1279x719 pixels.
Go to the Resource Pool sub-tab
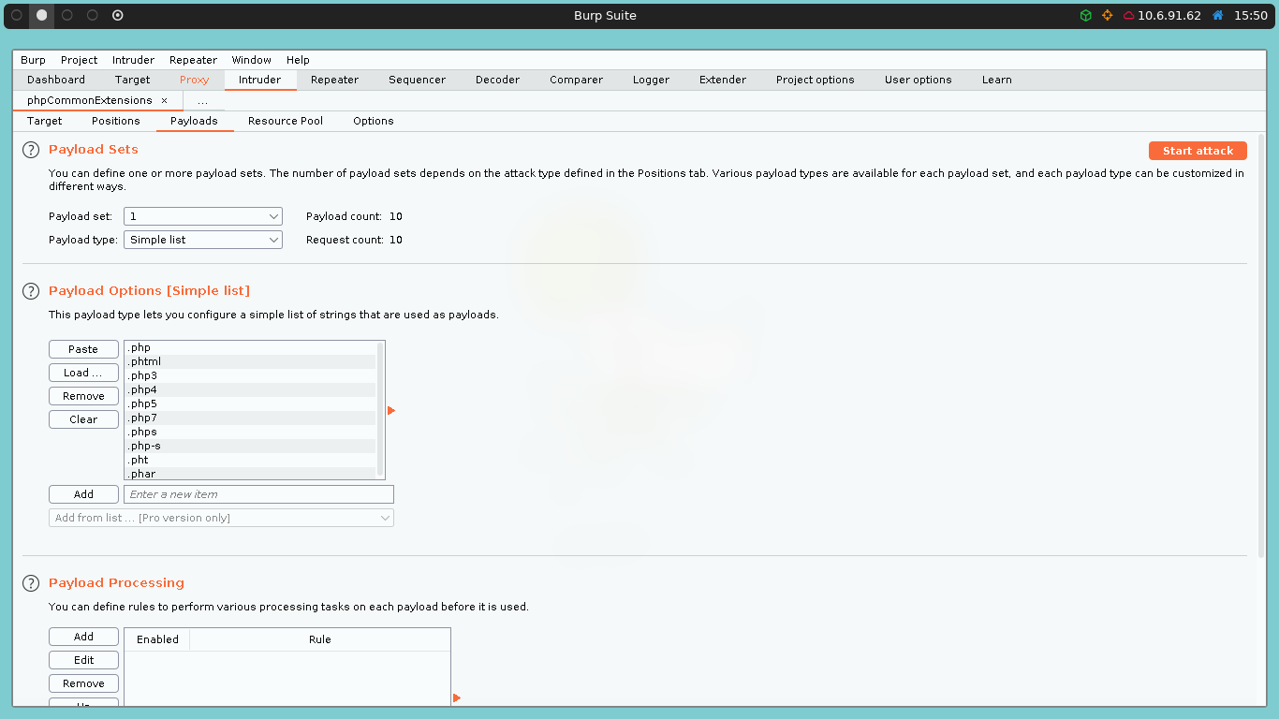(x=286, y=121)
